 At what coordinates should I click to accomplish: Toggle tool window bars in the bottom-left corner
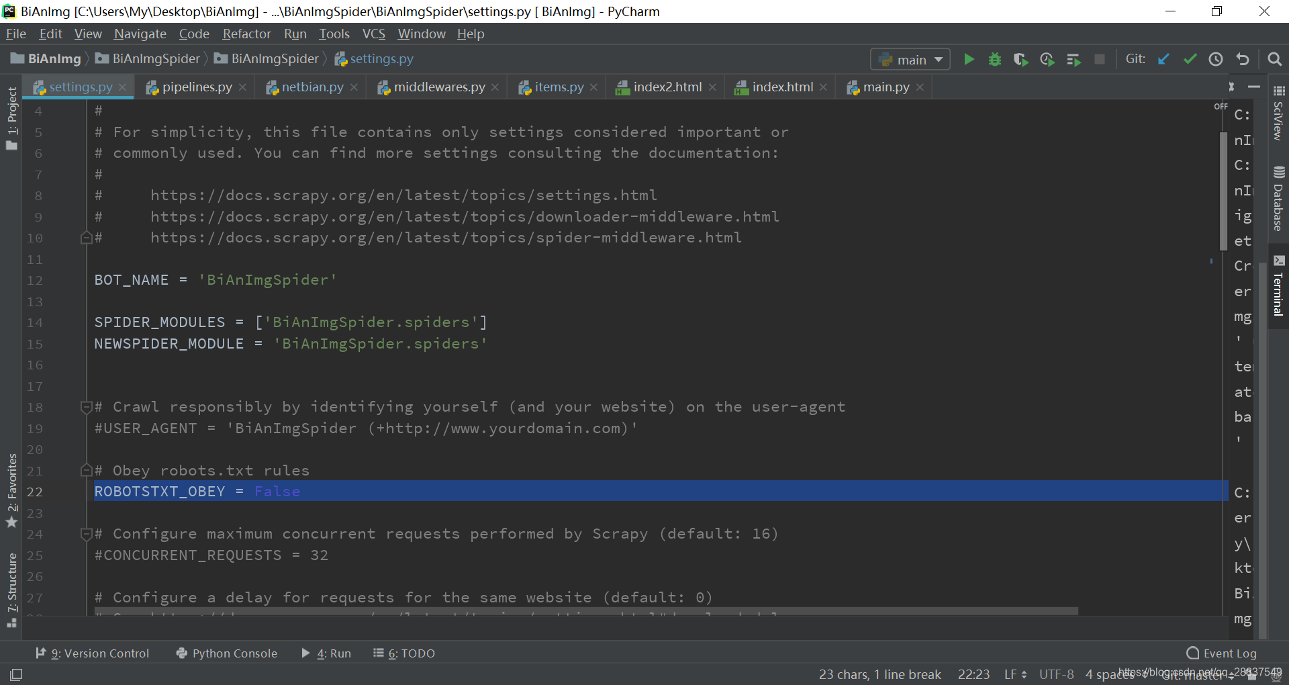click(x=16, y=674)
